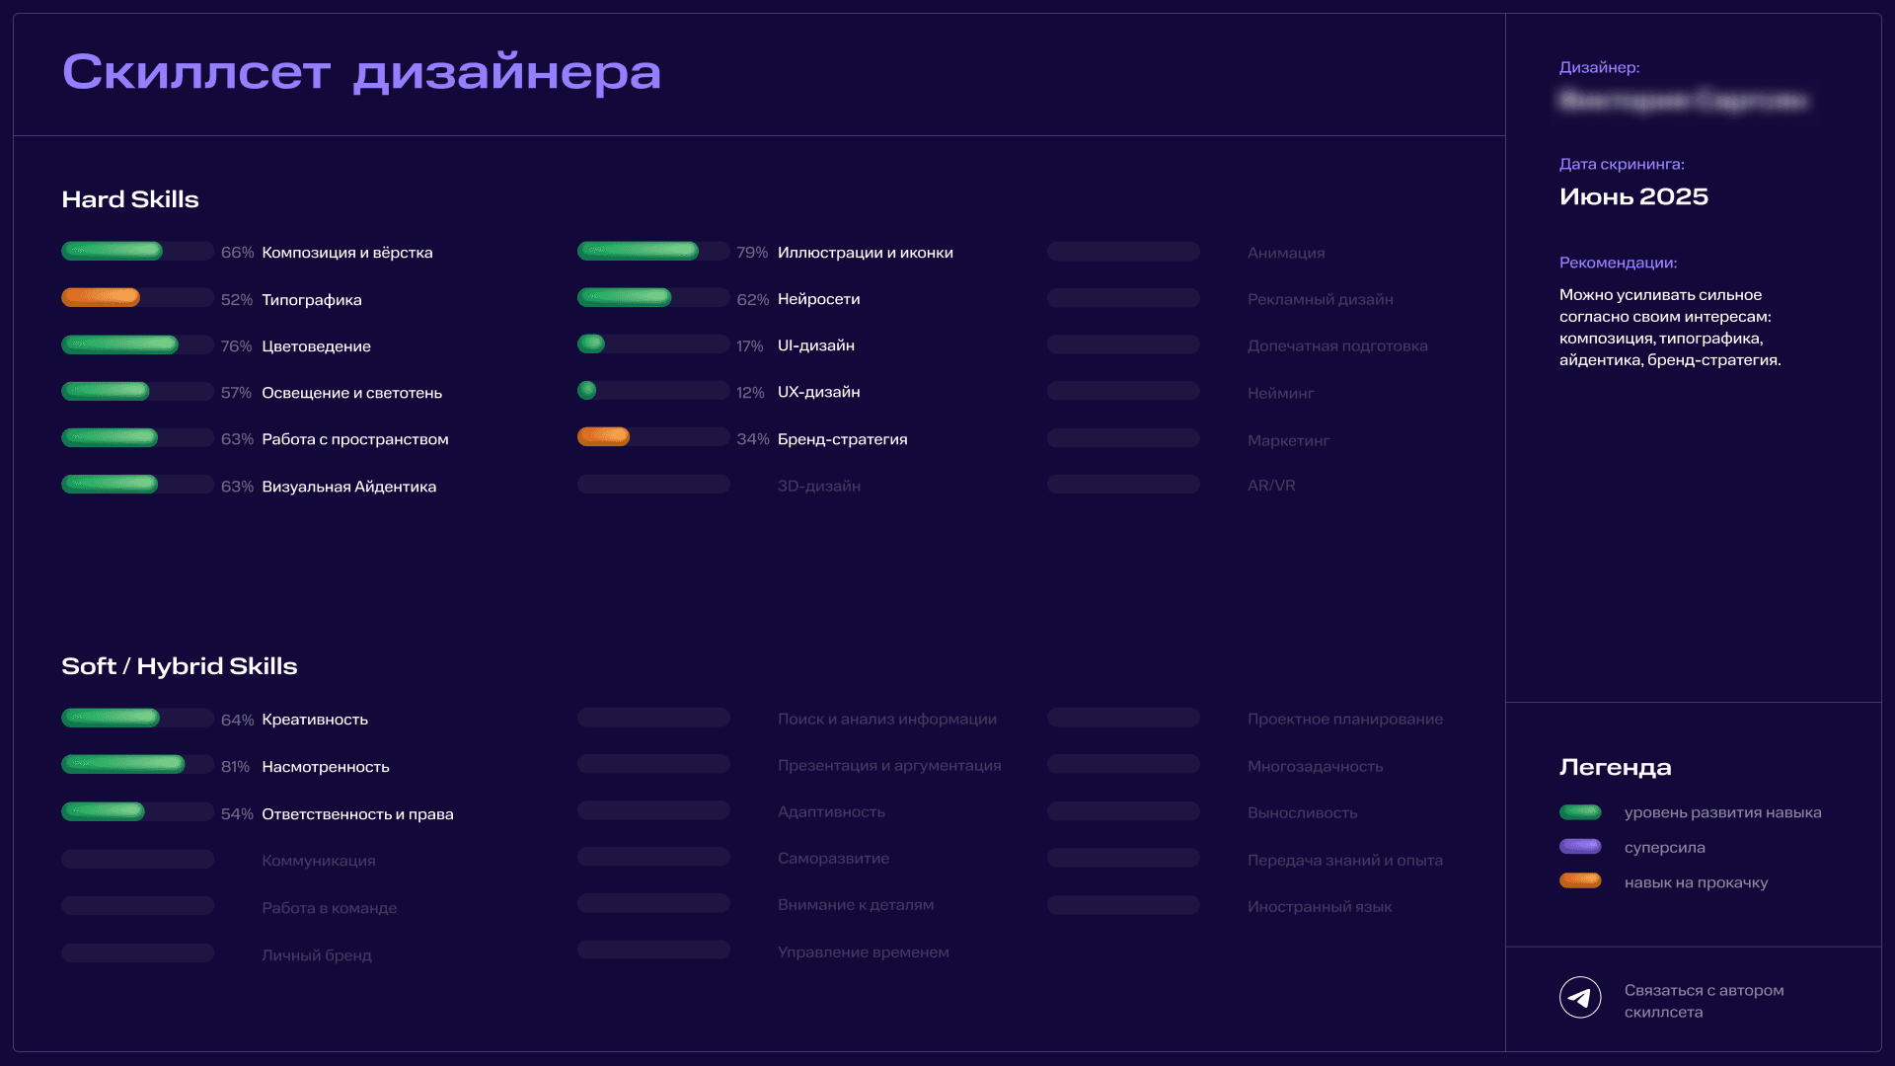Image resolution: width=1895 pixels, height=1066 pixels.
Task: Click the blurred designer name
Action: 1683,101
